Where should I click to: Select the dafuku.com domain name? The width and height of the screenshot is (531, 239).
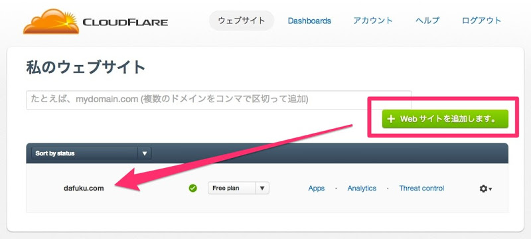pos(84,189)
